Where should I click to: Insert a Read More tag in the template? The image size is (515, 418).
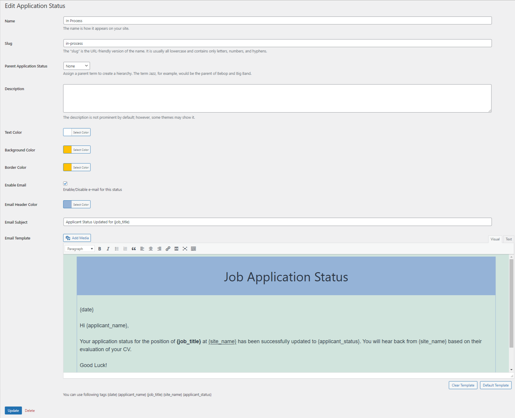coord(176,249)
